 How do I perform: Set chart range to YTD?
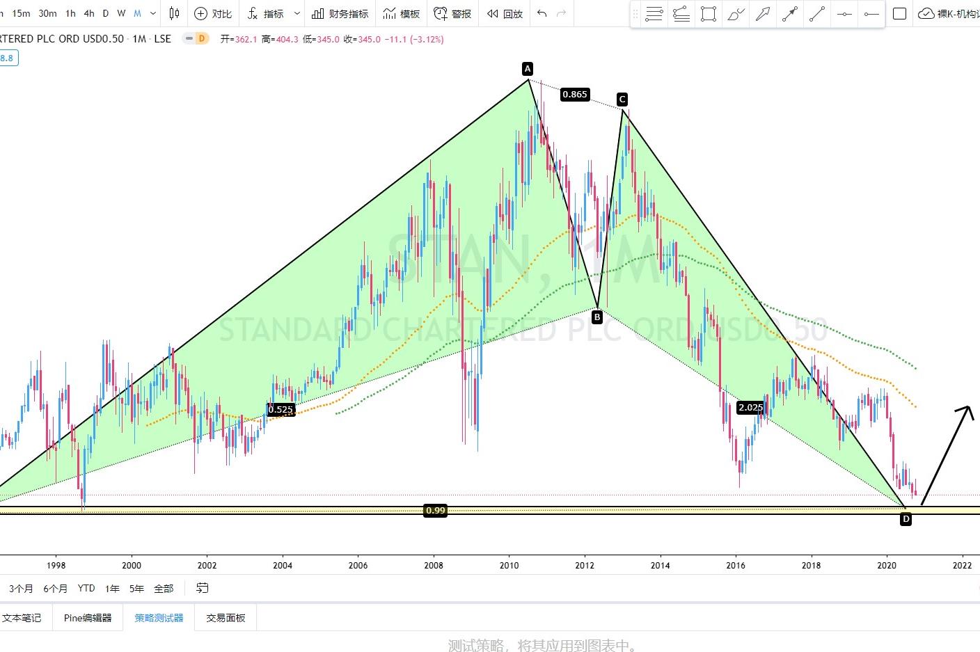click(86, 588)
